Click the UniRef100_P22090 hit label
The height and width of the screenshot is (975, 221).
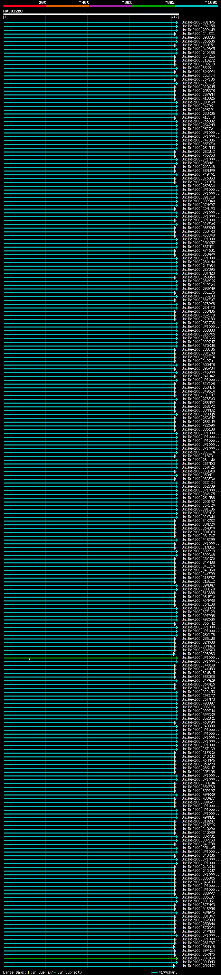click(x=198, y=425)
